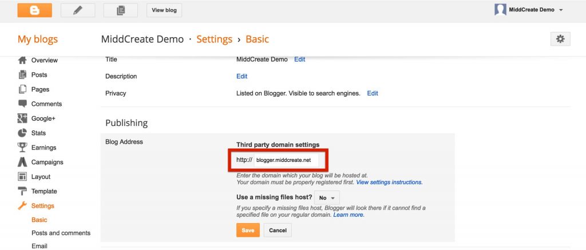This screenshot has width=586, height=250.
Task: Select the Campaigns sidebar icon
Action: [x=22, y=162]
